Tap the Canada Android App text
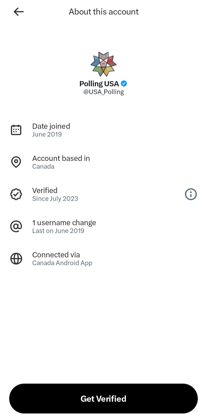 point(62,263)
